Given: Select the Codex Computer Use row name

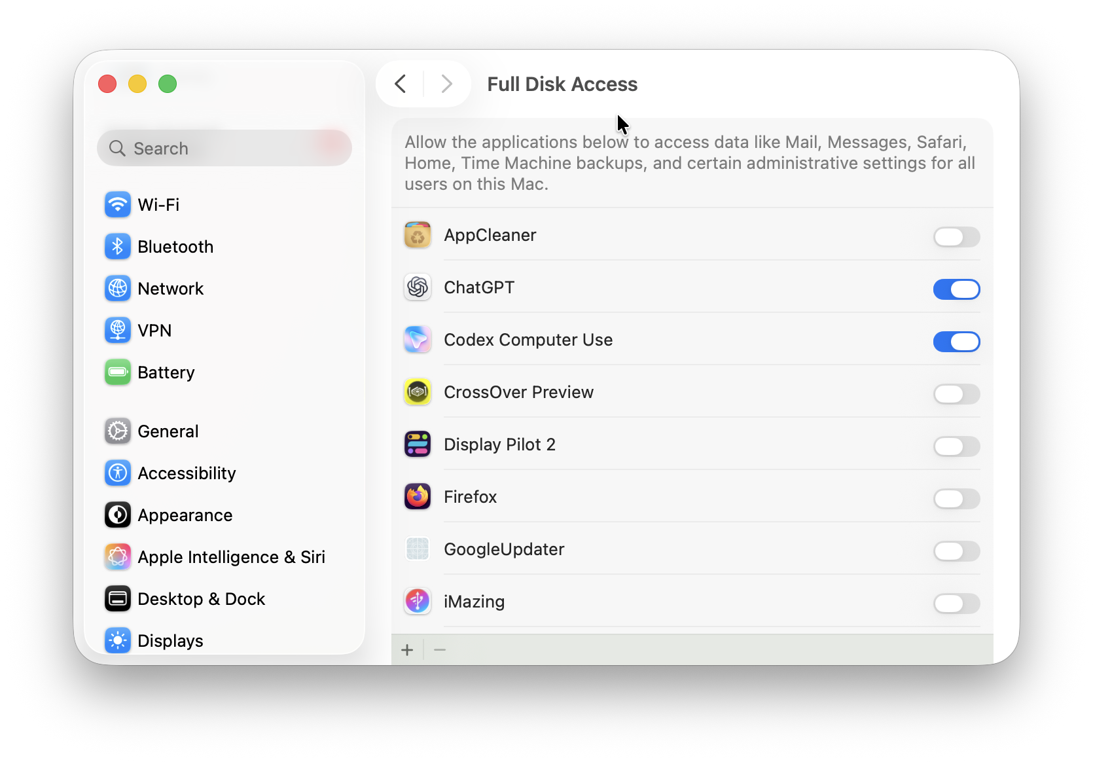Looking at the screenshot, I should click(528, 340).
